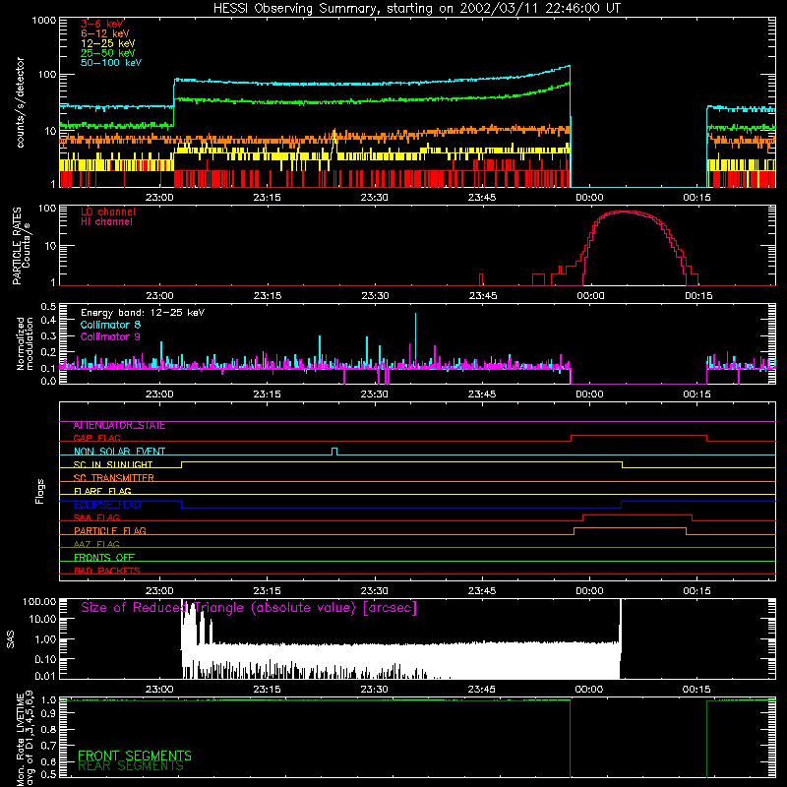Select the GAP_FLAG label
This screenshot has height=787, width=787.
click(96, 438)
